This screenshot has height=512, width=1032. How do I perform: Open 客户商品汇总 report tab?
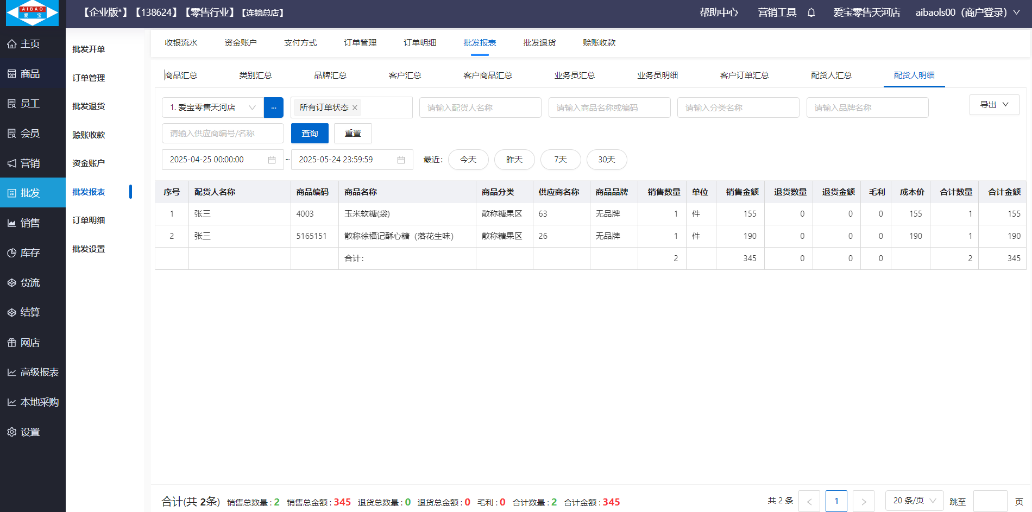point(488,75)
